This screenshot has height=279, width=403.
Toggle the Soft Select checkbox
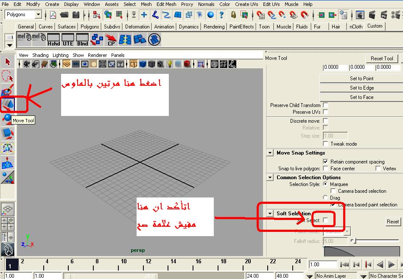click(325, 220)
